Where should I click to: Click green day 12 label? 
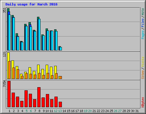pos(56,111)
